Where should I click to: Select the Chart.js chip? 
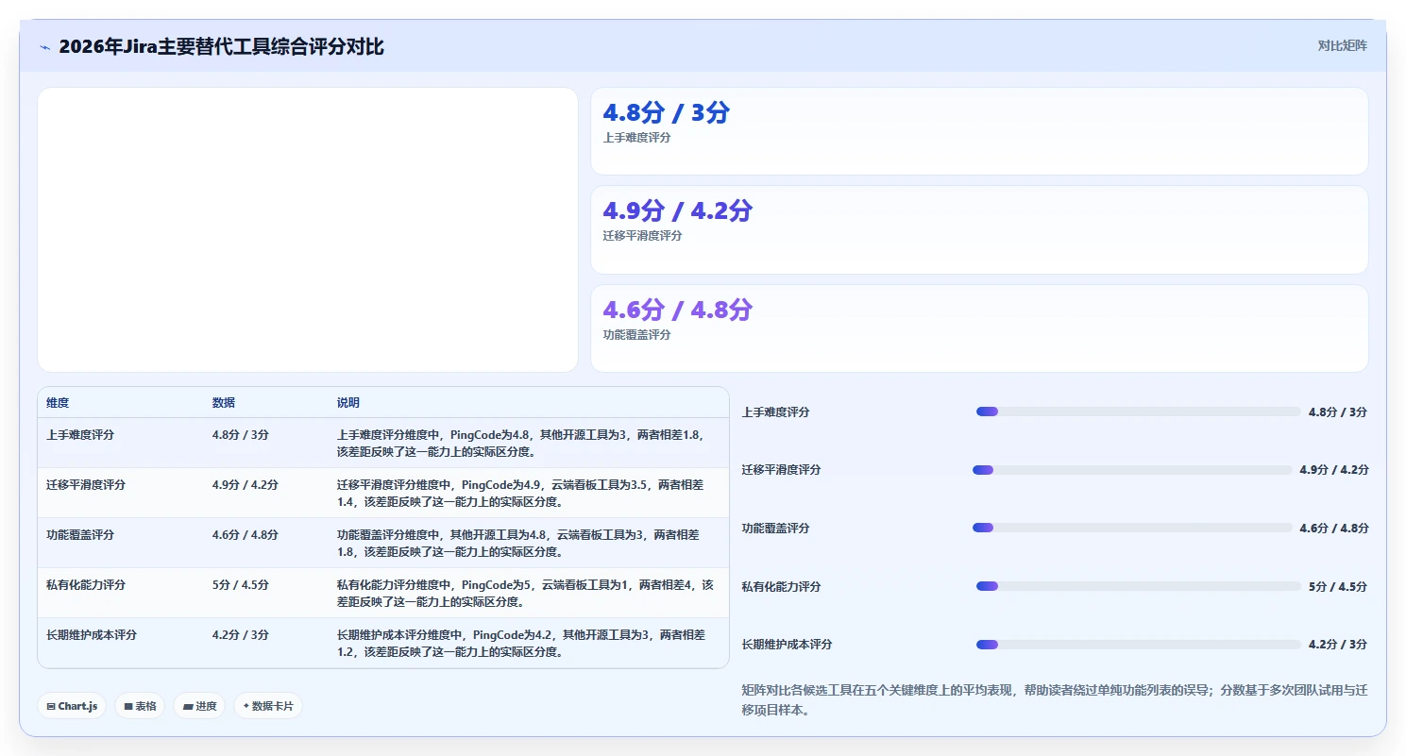tap(72, 706)
